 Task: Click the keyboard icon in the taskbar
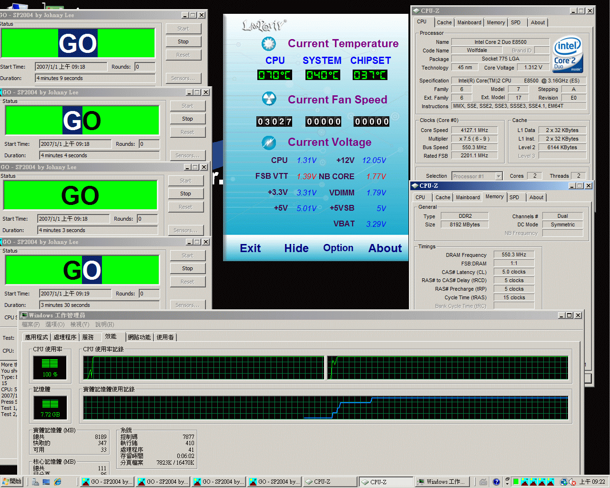483,482
